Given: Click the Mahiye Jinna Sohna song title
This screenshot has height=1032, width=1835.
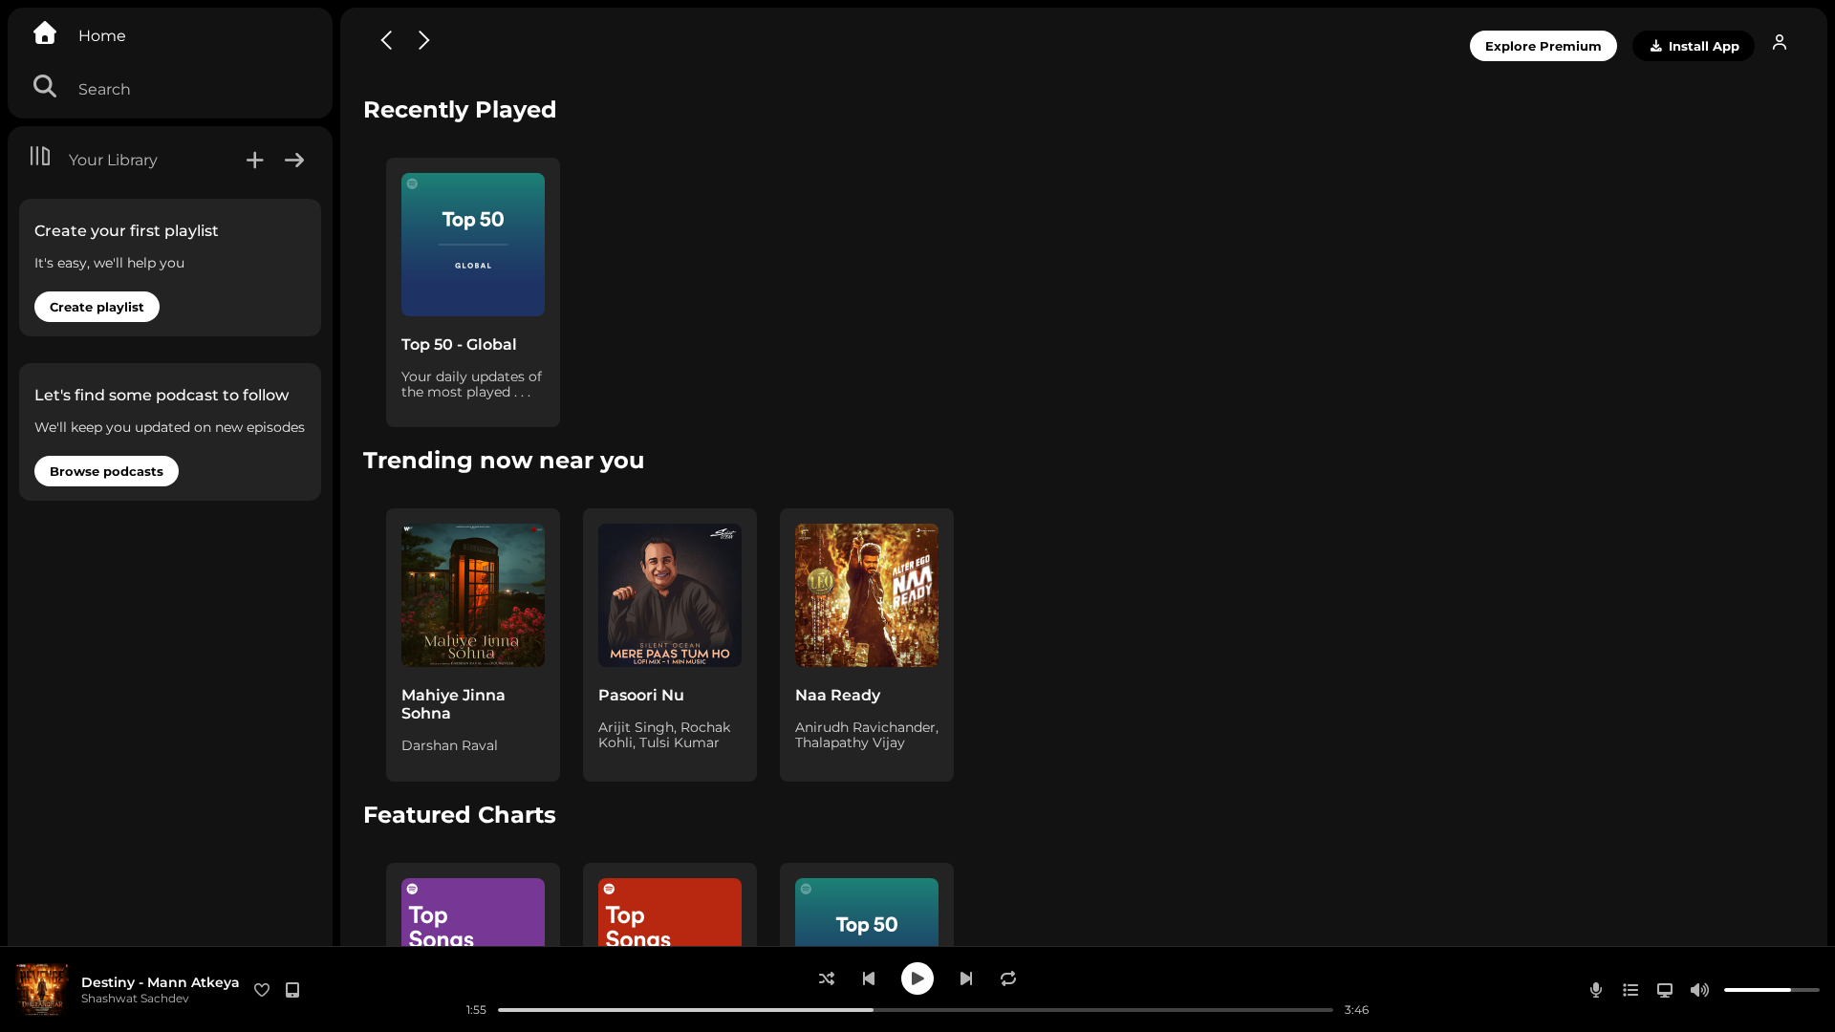Looking at the screenshot, I should (x=453, y=704).
